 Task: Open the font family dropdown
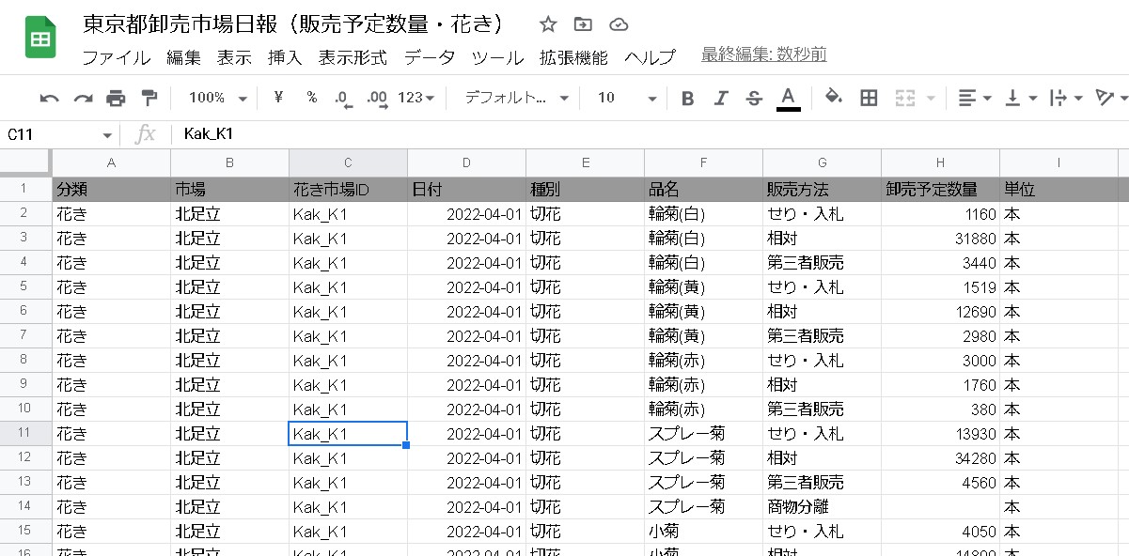click(x=512, y=98)
